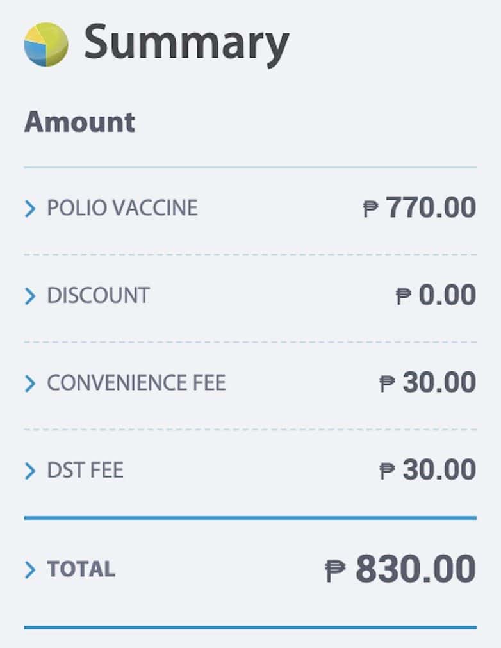The height and width of the screenshot is (648, 501).
Task: Click the peso sign beside 770.00
Action: click(371, 209)
